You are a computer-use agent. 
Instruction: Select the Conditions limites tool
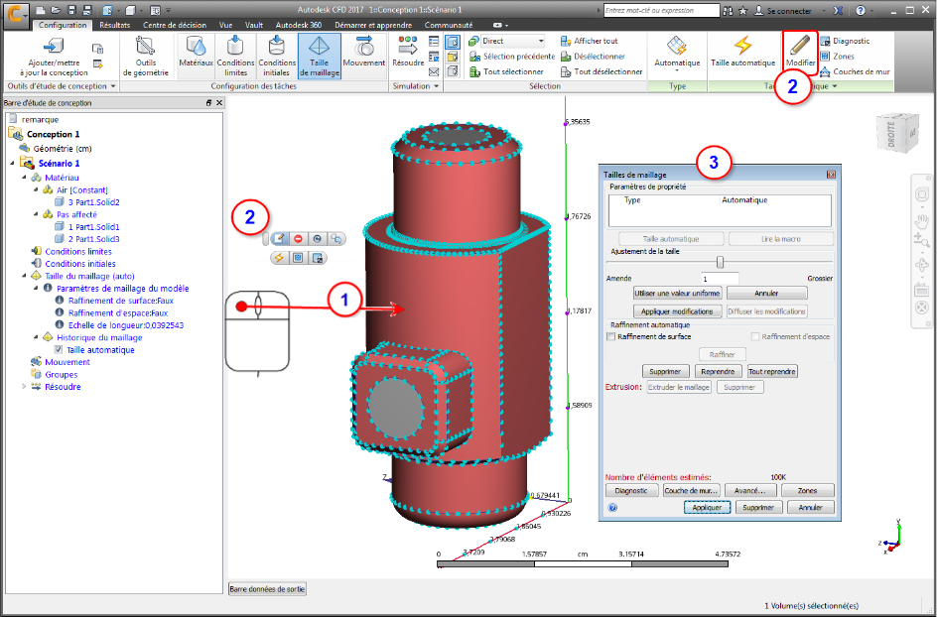pos(235,56)
